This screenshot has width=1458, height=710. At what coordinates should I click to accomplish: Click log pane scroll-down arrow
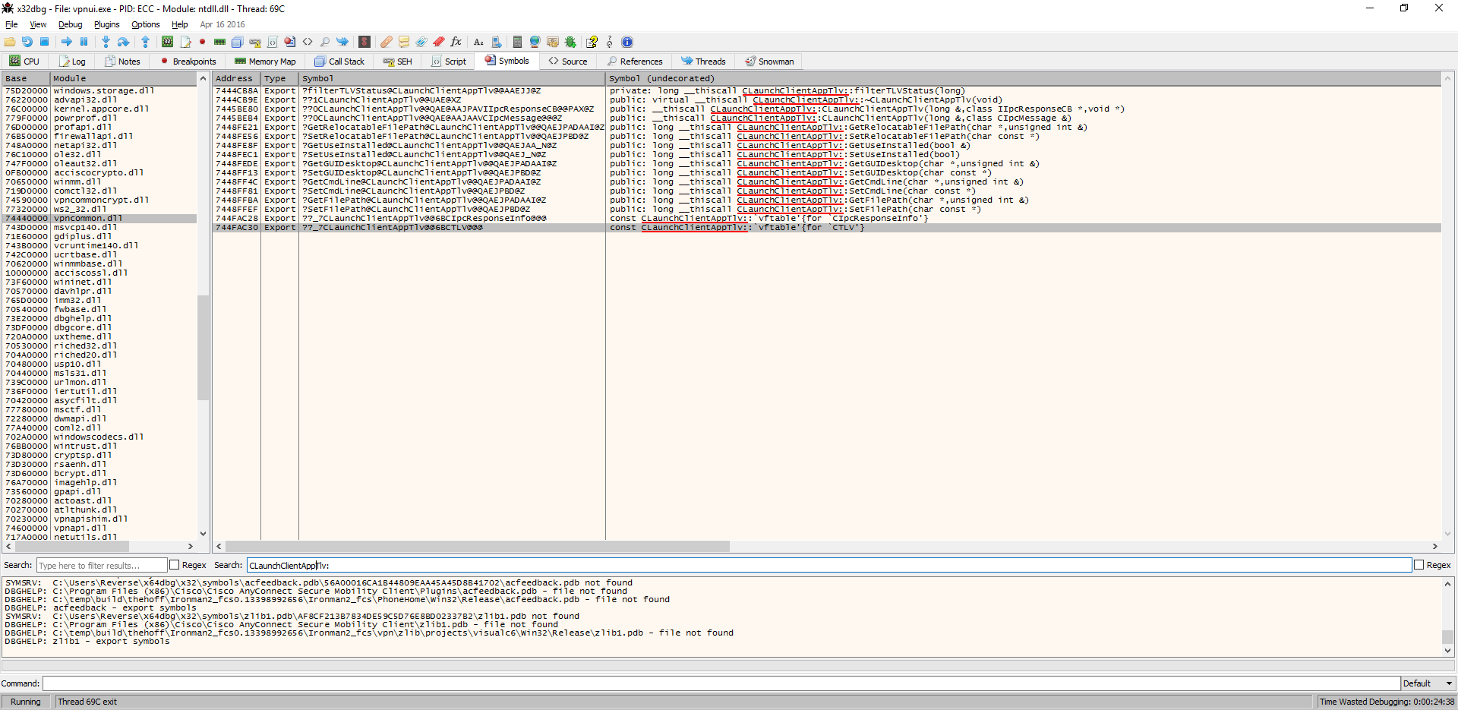[1448, 651]
